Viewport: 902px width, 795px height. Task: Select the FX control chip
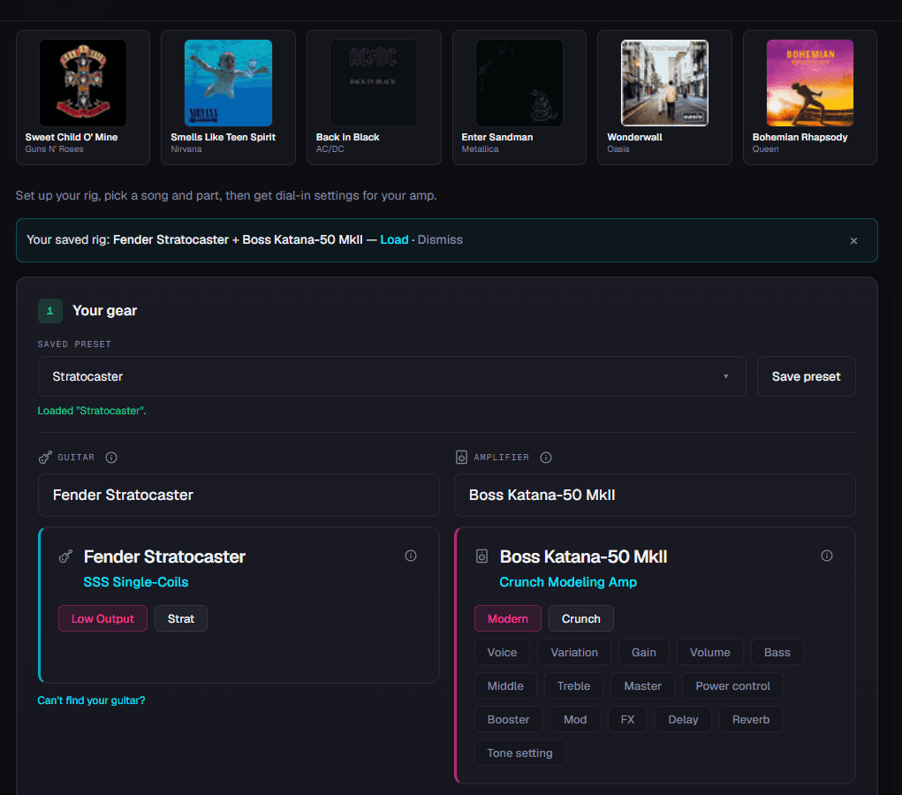point(627,720)
